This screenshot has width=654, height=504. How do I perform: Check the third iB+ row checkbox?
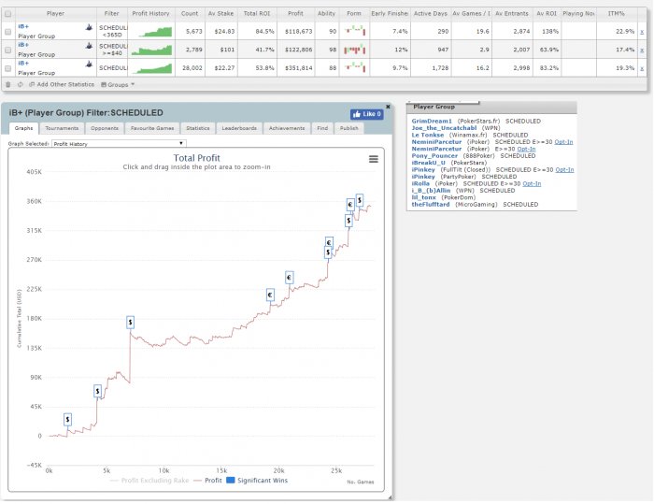click(x=8, y=67)
